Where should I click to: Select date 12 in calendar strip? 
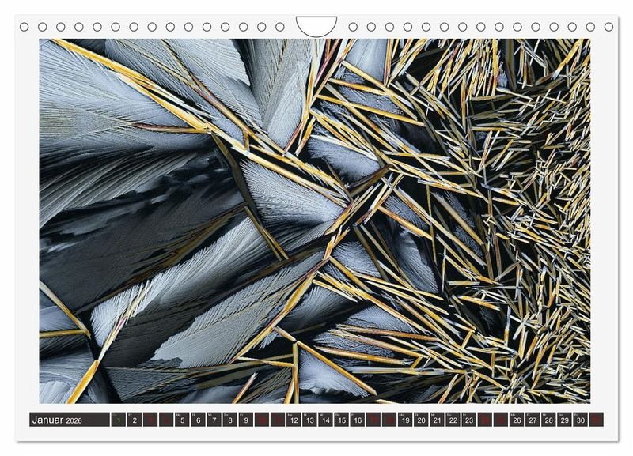(294, 420)
